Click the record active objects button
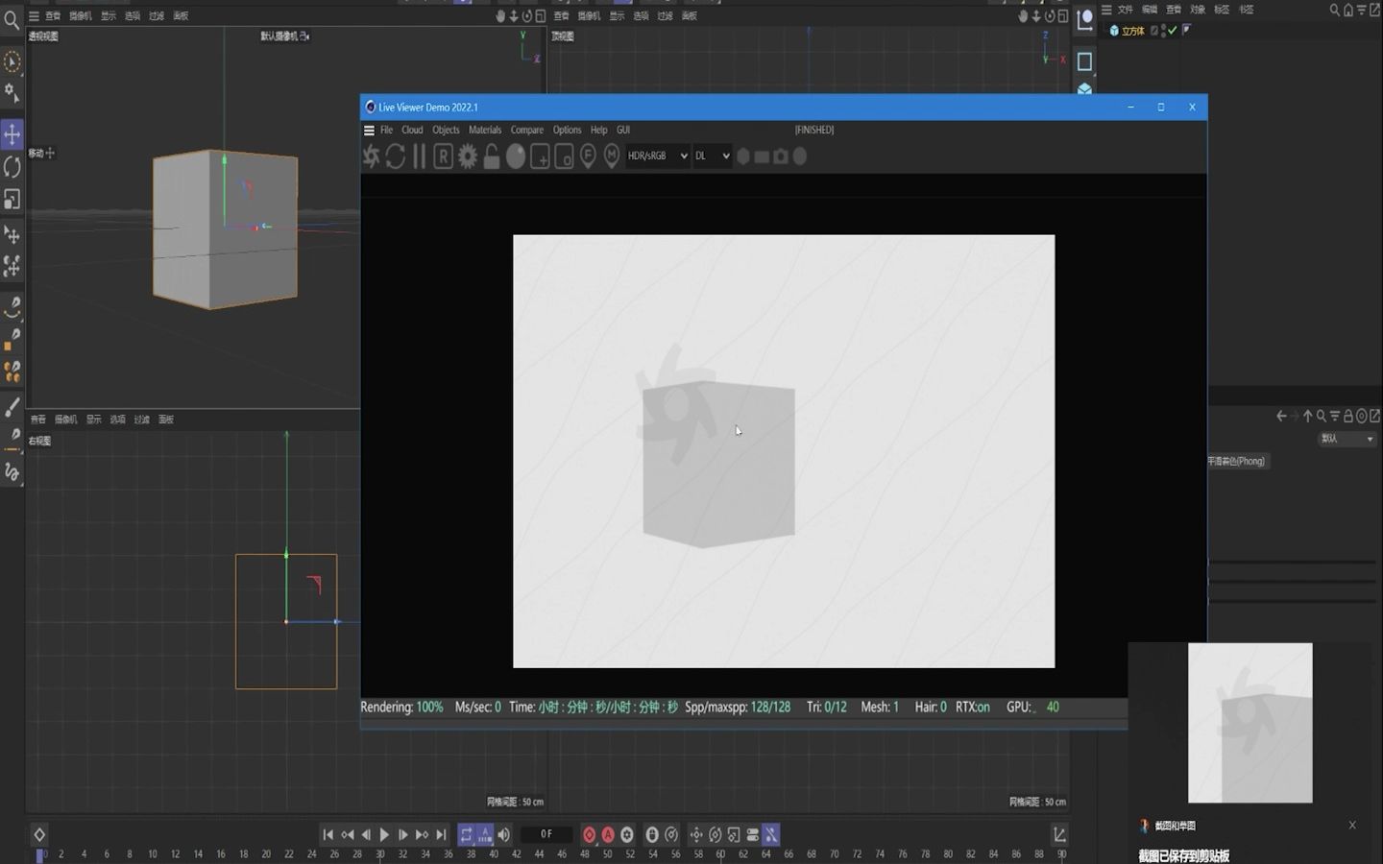 coord(590,835)
